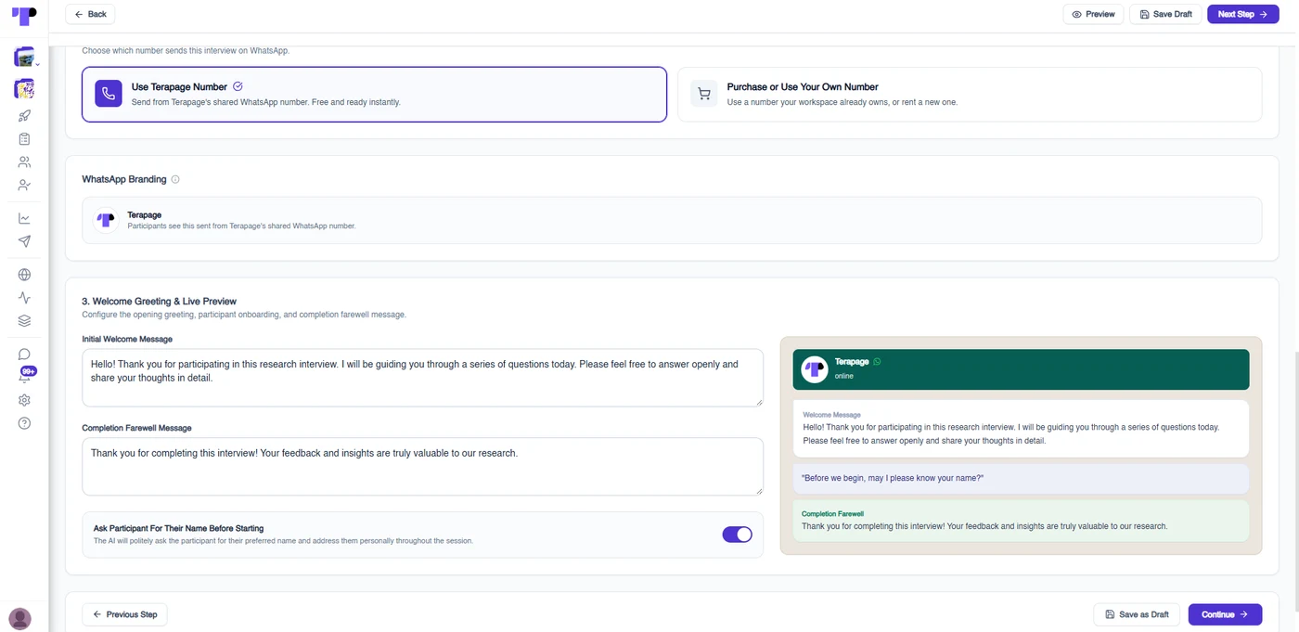Click the user profile avatar at bottom
The height and width of the screenshot is (632, 1299).
[19, 619]
